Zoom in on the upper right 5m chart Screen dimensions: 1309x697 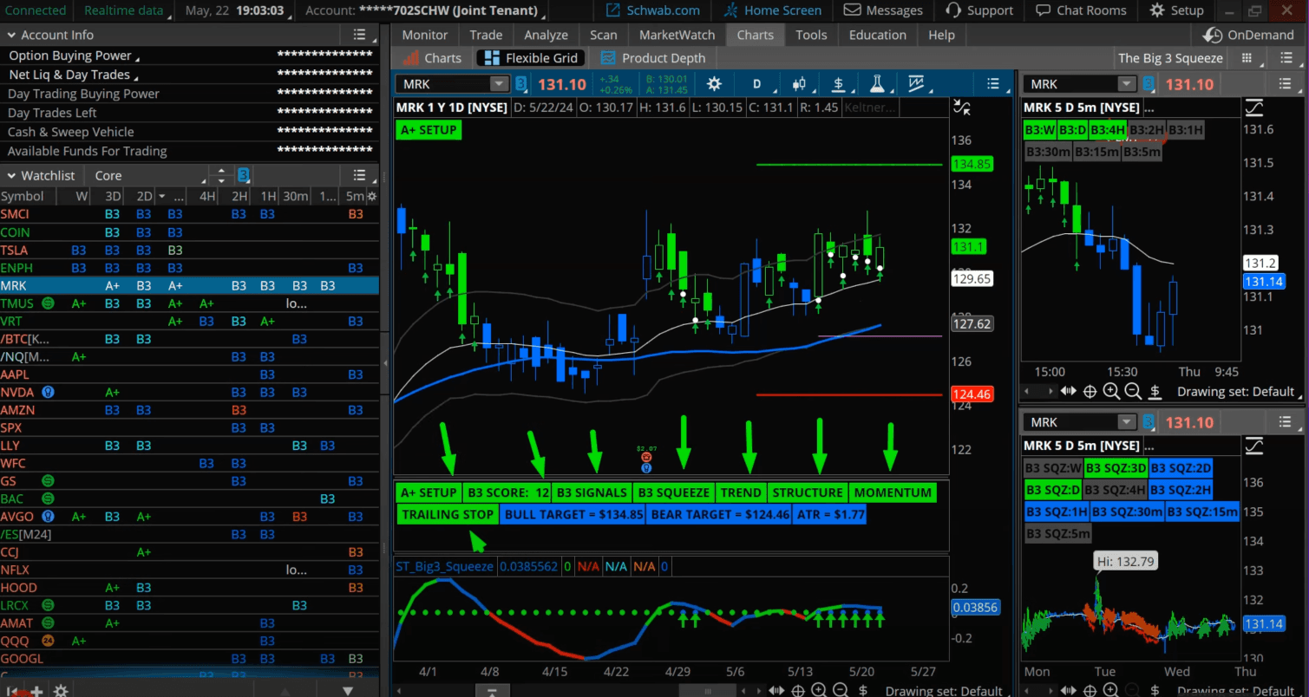click(x=1111, y=392)
